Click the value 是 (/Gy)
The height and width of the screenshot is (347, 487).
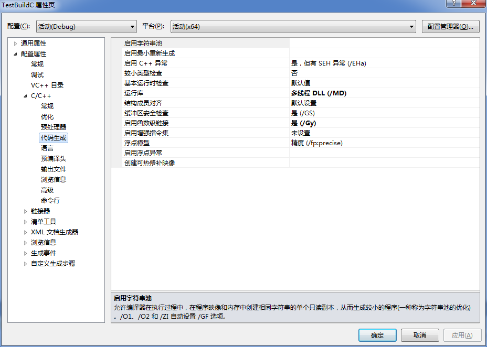(x=303, y=123)
